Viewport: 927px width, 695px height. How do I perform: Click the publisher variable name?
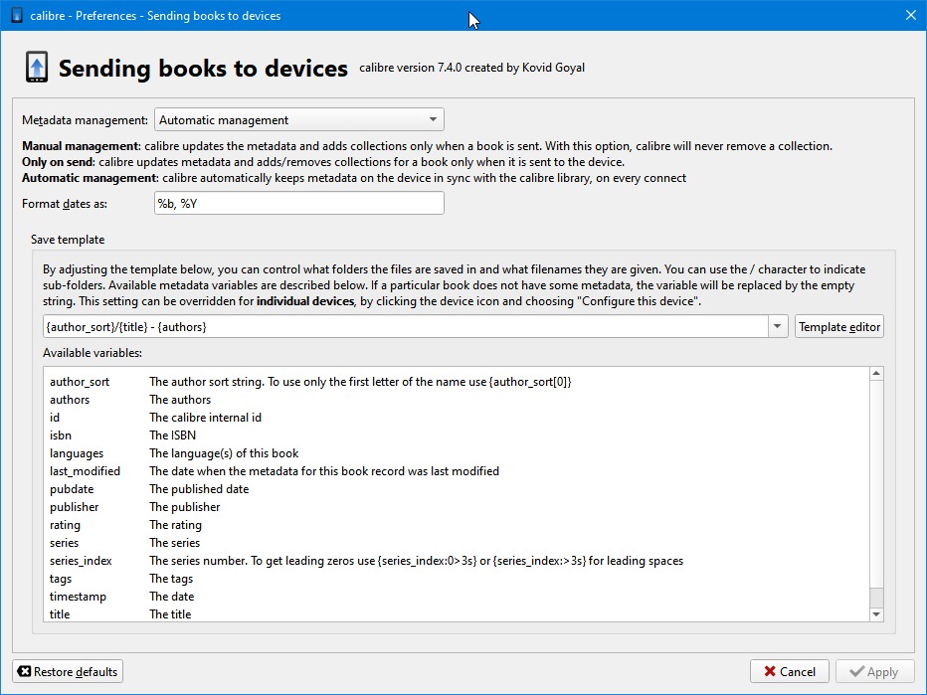(x=74, y=507)
